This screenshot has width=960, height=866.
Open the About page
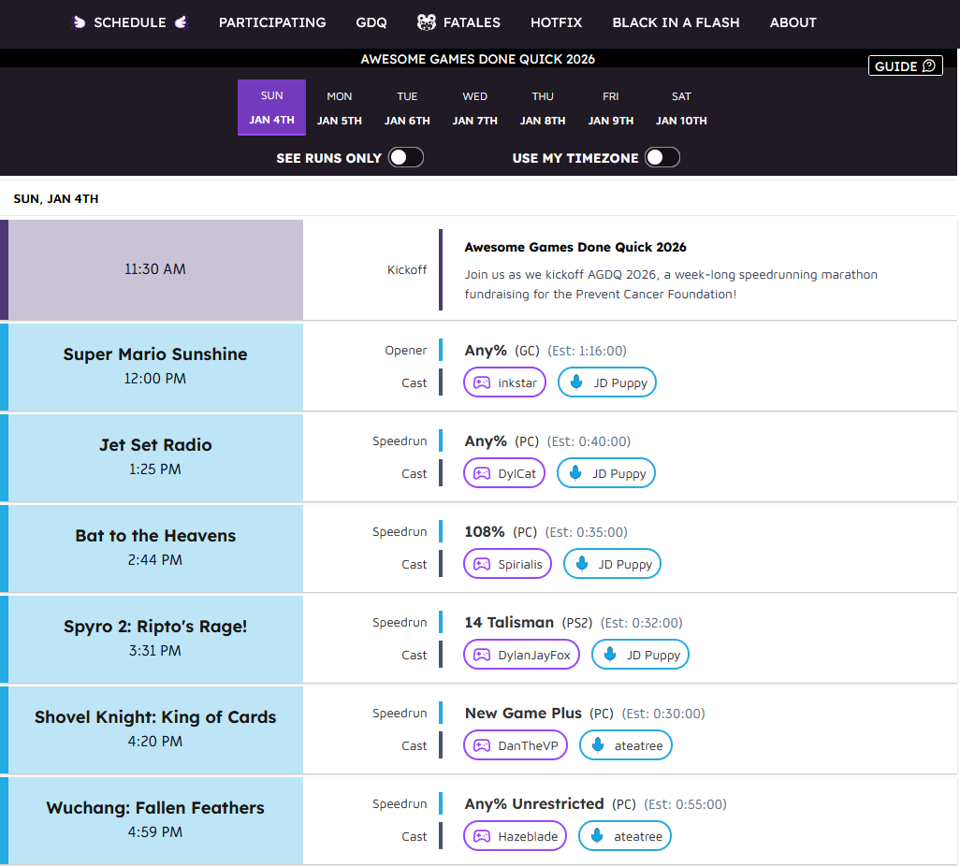pyautogui.click(x=793, y=22)
